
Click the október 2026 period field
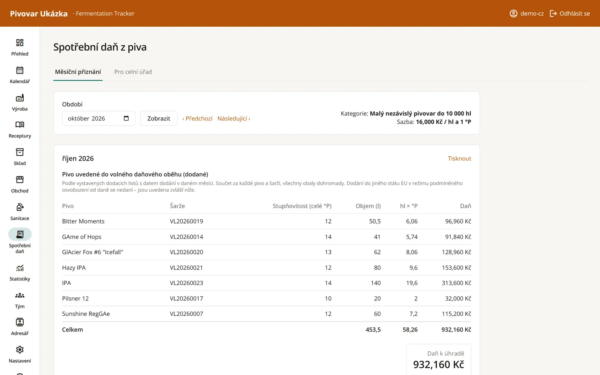pyautogui.click(x=99, y=118)
